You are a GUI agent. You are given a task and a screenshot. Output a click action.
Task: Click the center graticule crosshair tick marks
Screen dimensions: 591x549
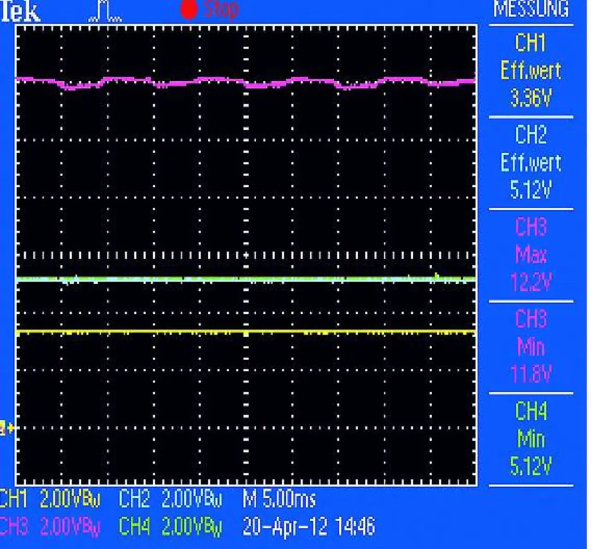point(246,255)
